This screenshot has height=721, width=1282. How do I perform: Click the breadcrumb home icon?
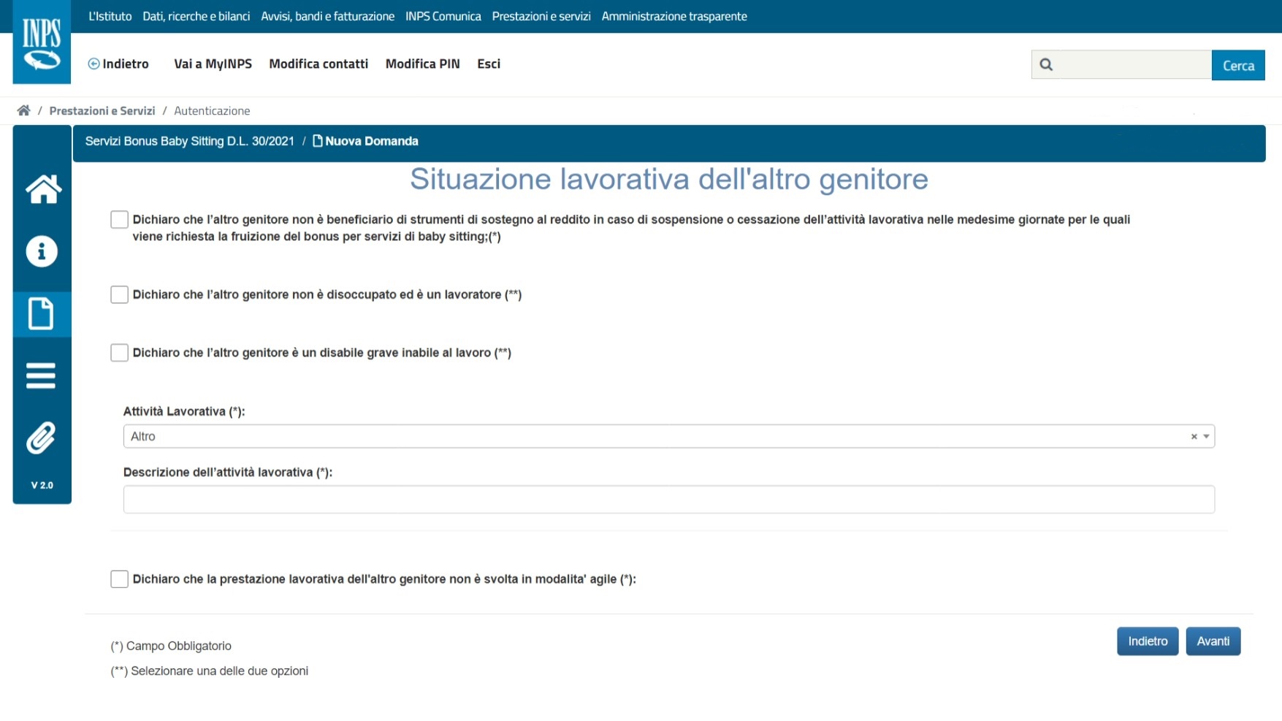[24, 110]
